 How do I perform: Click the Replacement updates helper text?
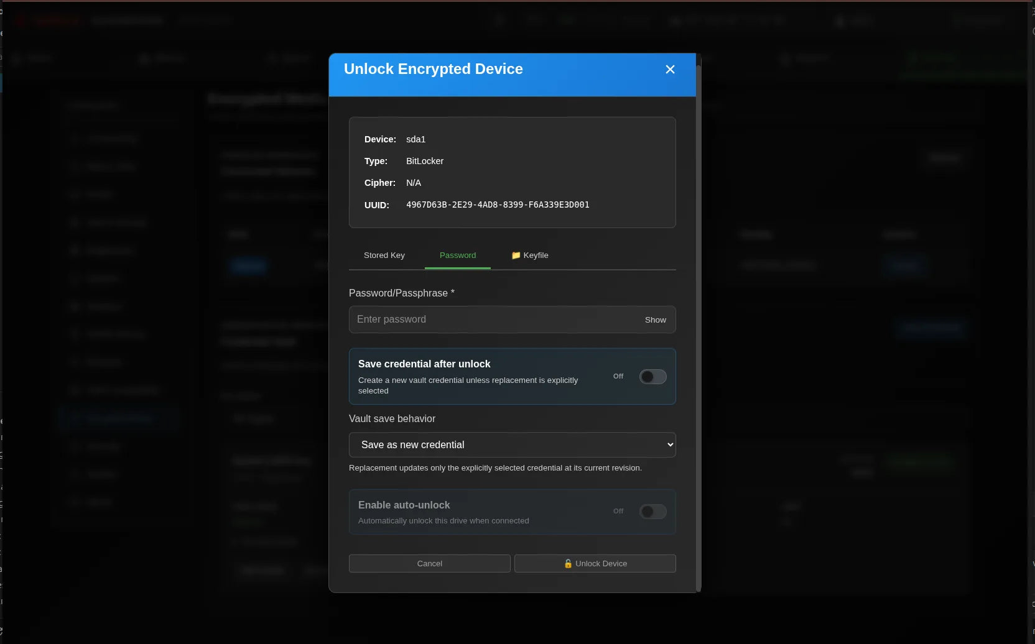coord(495,468)
